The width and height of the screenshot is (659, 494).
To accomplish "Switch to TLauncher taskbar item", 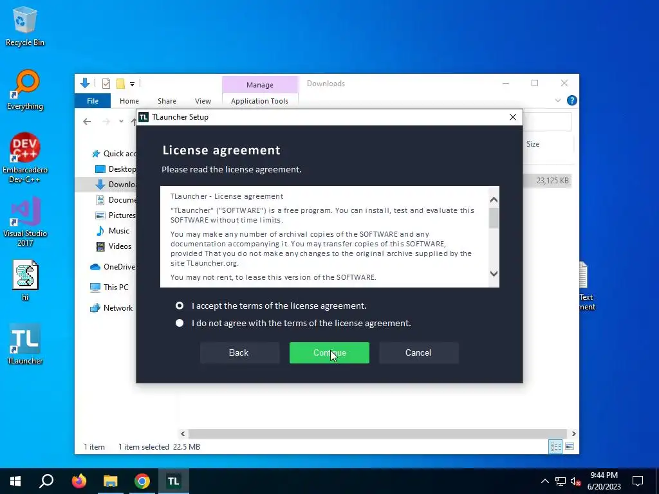I will click(x=174, y=481).
